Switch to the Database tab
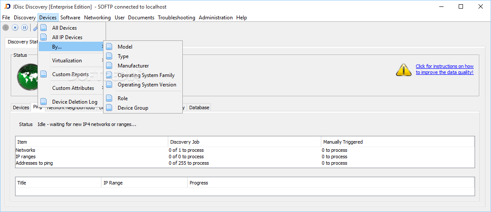 [199, 108]
